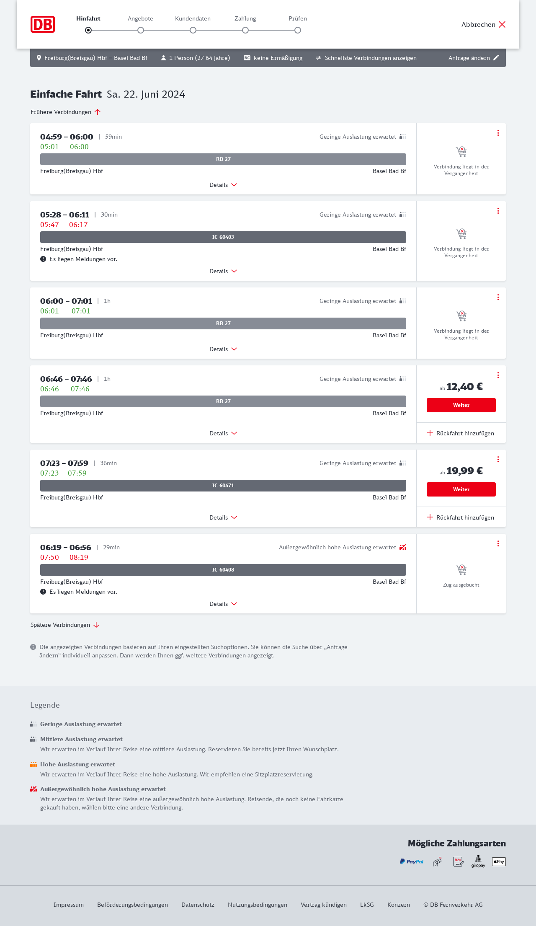Viewport: 536px width, 926px height.
Task: Load later connections (Spätere Verbindungen)
Action: (x=65, y=625)
